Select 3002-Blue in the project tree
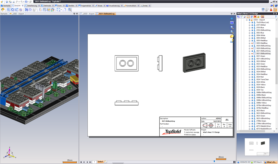 [260, 33]
